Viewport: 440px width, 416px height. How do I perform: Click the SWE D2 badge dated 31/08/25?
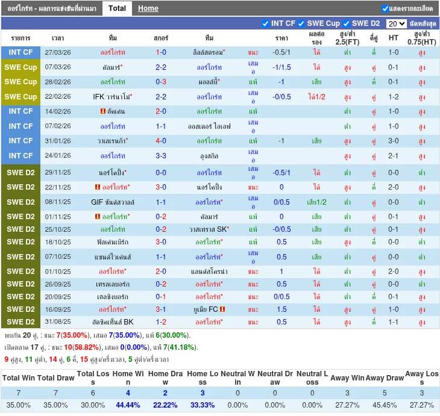(21, 322)
